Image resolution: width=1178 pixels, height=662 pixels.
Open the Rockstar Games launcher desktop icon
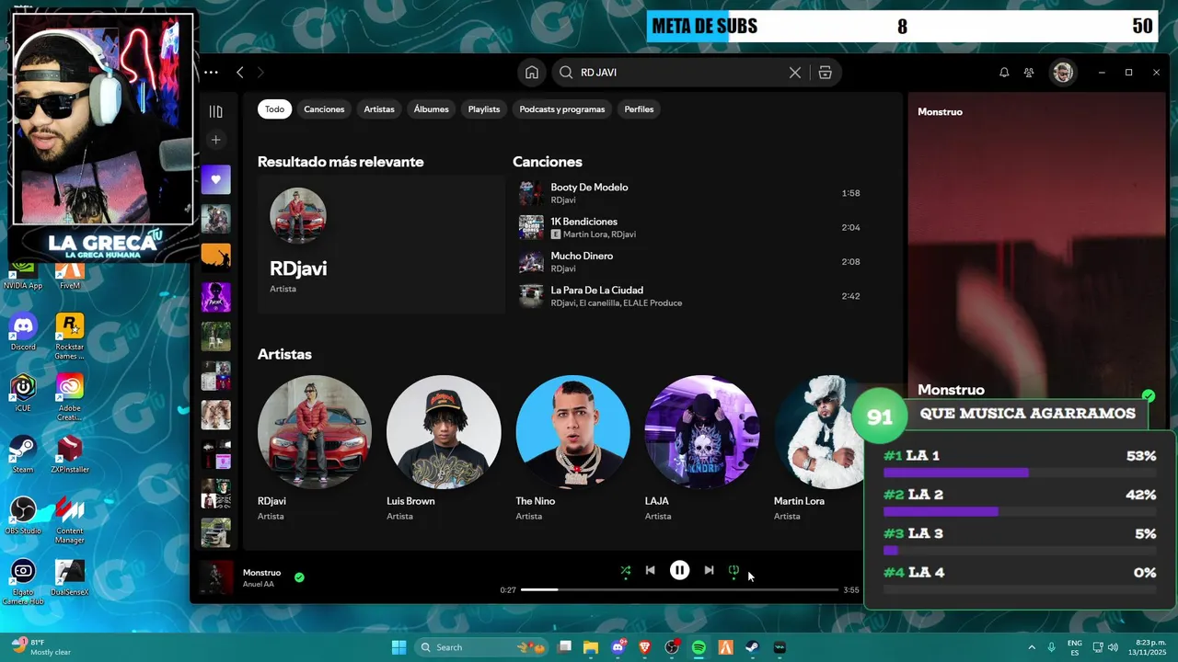(x=69, y=337)
